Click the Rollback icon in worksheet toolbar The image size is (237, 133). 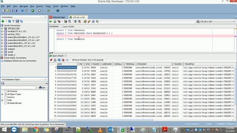pos(79,21)
